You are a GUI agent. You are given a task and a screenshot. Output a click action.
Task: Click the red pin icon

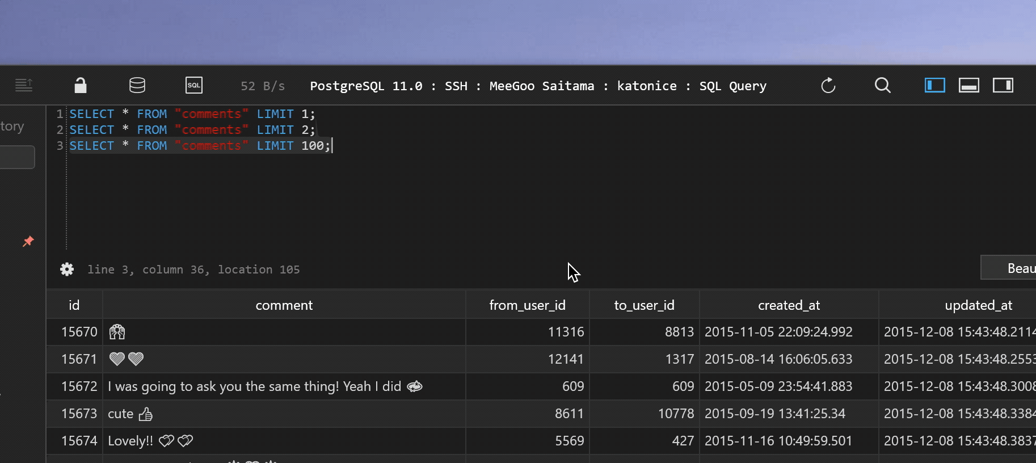[x=28, y=242]
